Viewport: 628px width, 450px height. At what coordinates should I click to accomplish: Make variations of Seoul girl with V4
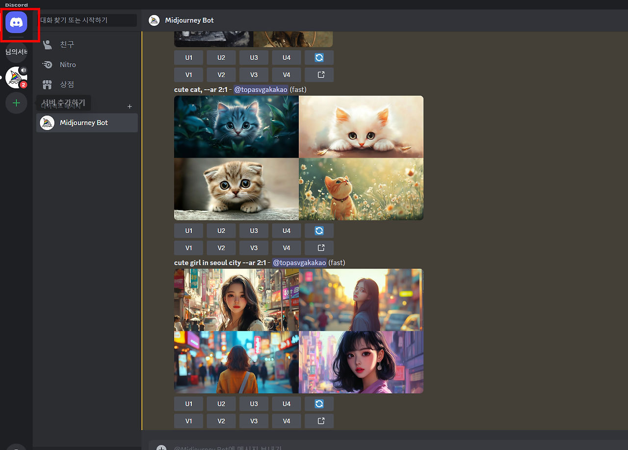point(287,421)
